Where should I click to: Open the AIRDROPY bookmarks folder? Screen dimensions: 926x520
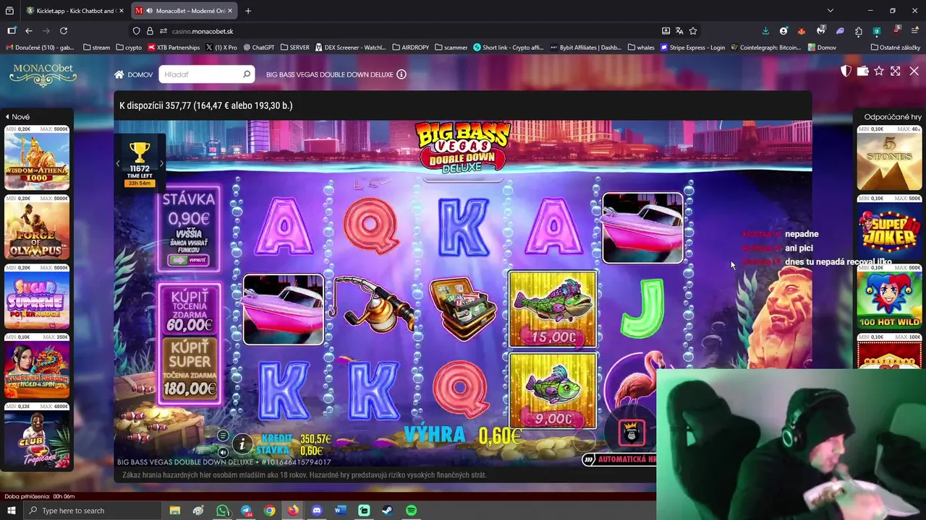(411, 48)
